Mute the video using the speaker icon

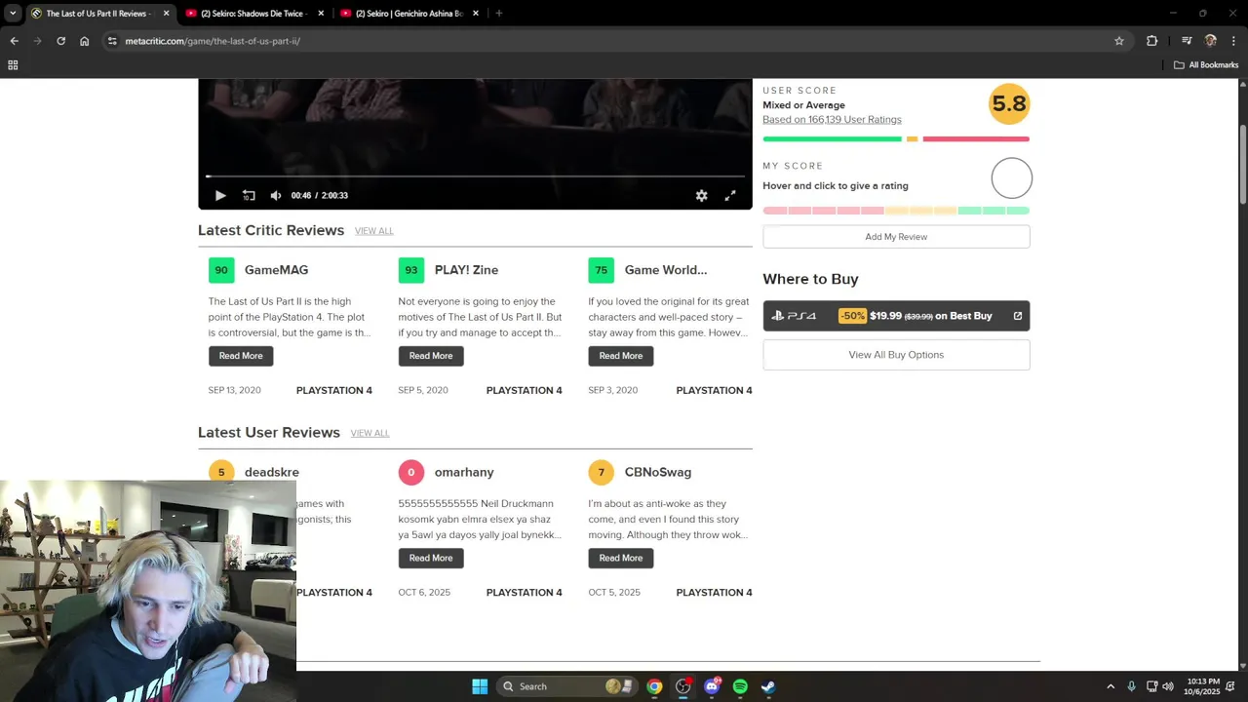pos(276,195)
